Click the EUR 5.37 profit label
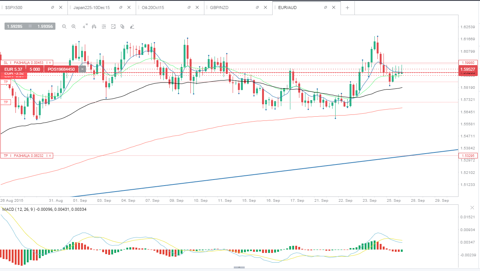The height and width of the screenshot is (271, 480). (13, 69)
